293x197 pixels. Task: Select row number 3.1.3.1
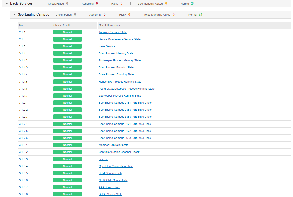pyautogui.click(x=23, y=145)
